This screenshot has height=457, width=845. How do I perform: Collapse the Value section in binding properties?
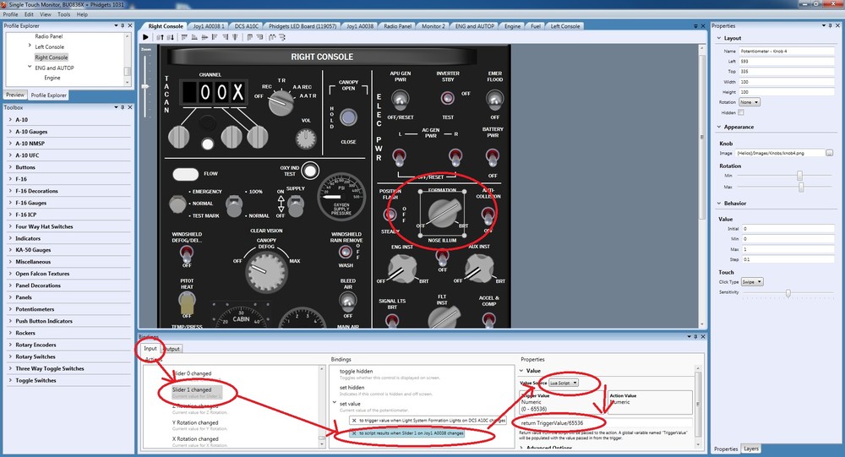(521, 371)
